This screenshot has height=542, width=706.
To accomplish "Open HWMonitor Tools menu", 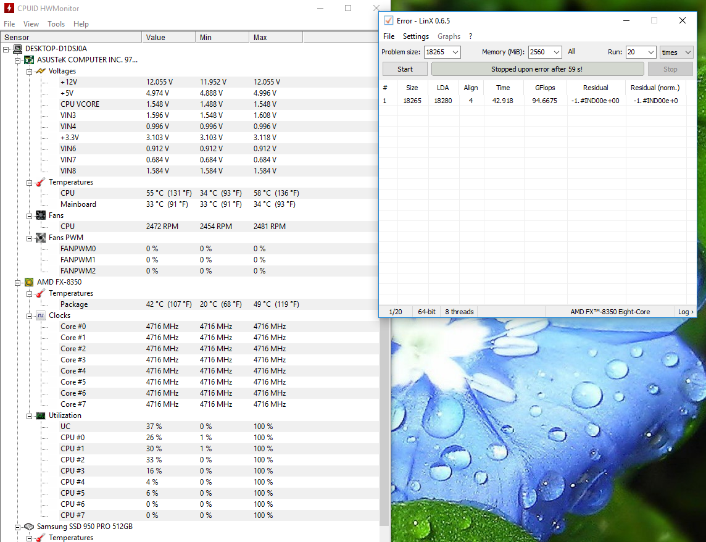I will tap(56, 24).
